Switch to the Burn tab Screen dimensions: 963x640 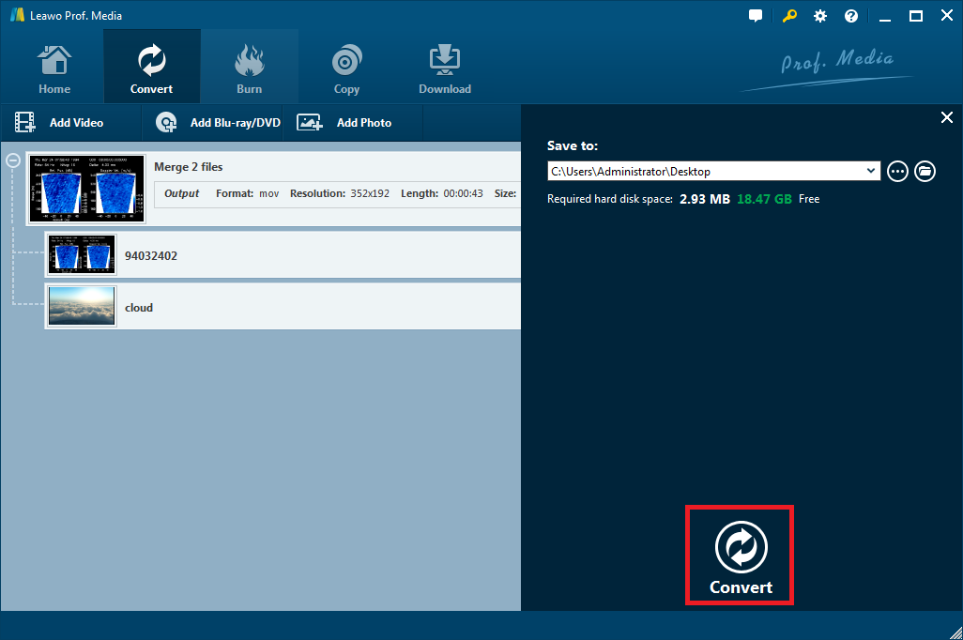coord(250,70)
